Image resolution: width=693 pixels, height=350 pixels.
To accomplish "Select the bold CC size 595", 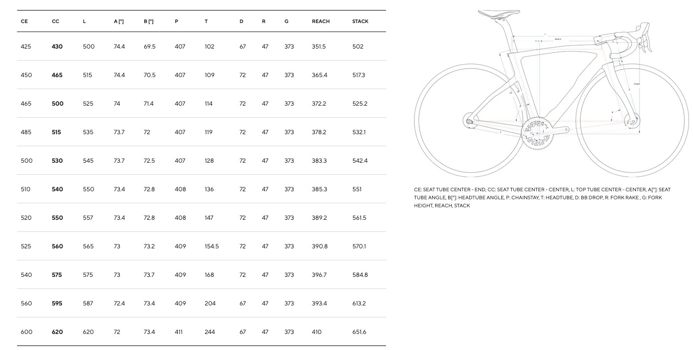I will (57, 303).
